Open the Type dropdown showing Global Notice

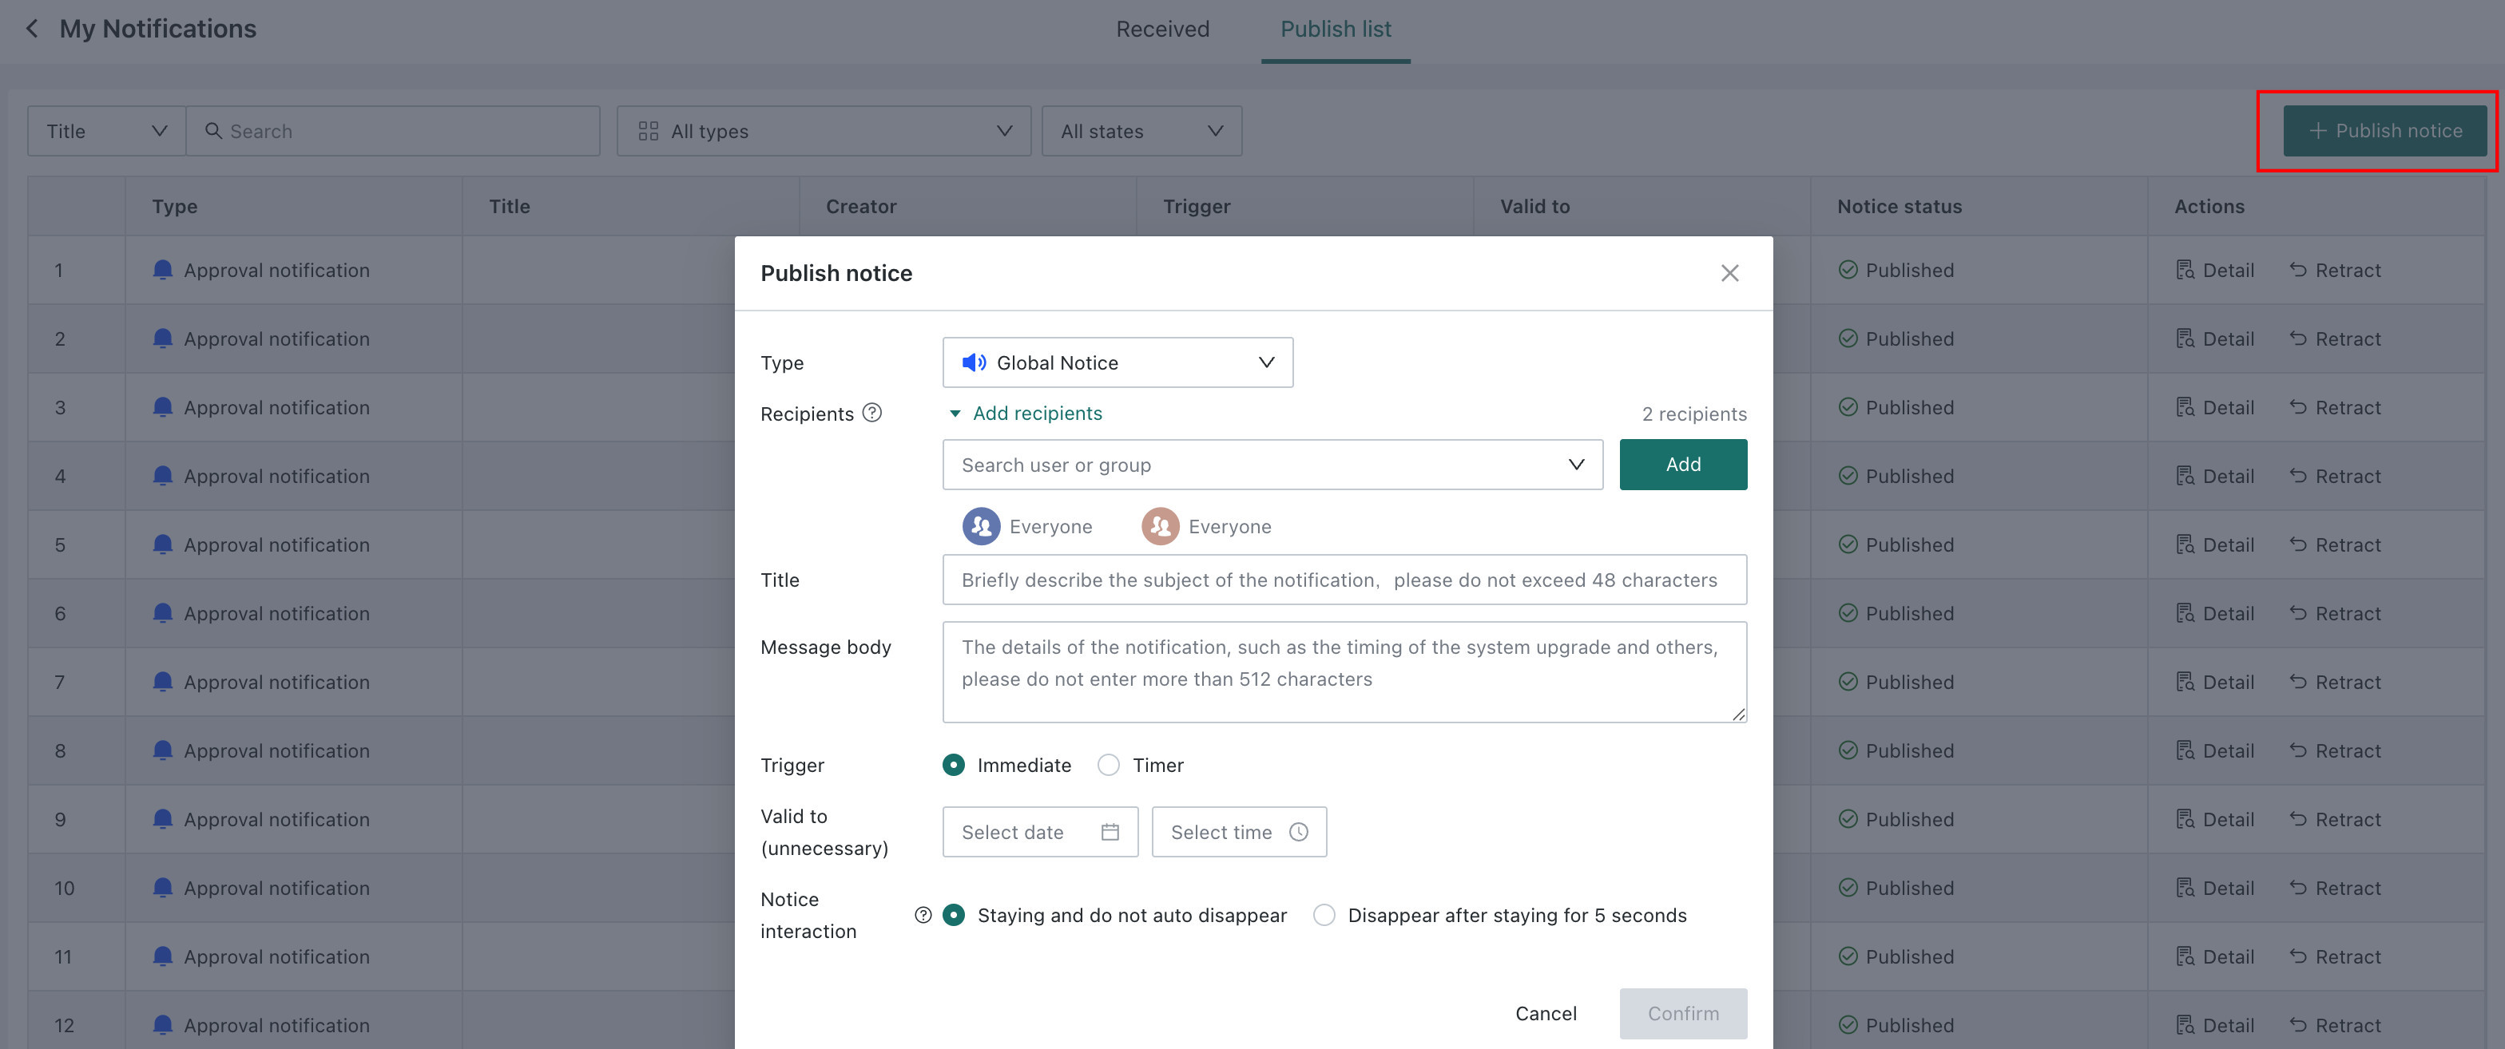click(x=1118, y=362)
